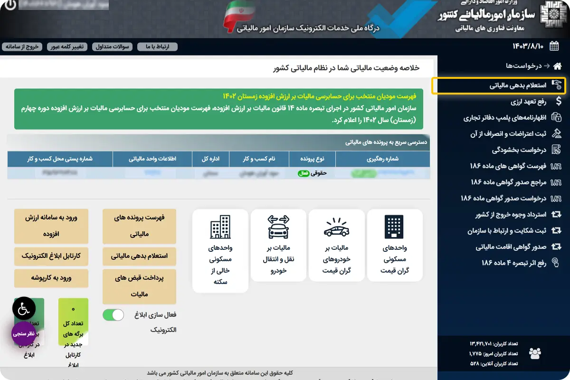Open the calendar icon beside the date
The image size is (570, 380).
[554, 46]
